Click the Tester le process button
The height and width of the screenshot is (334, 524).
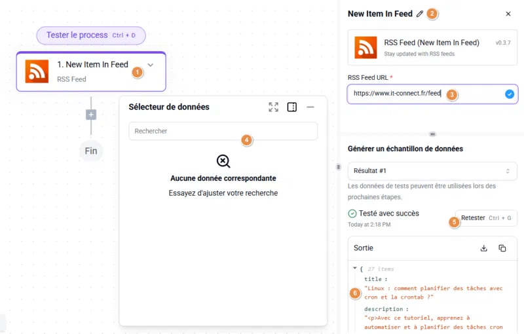(90, 35)
